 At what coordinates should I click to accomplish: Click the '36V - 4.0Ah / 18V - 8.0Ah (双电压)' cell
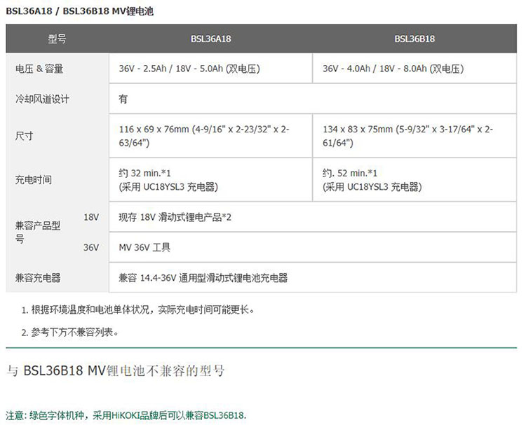(414, 69)
